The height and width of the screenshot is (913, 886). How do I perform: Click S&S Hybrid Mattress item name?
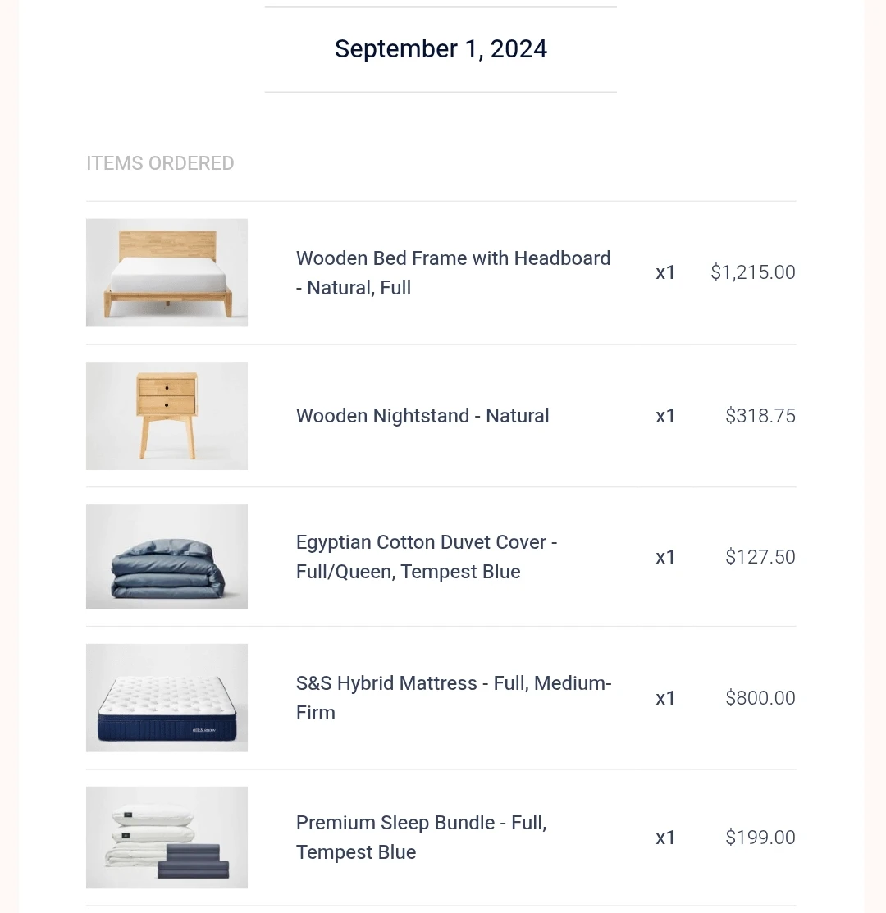tap(454, 697)
